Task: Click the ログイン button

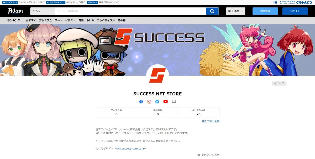Action: click(x=295, y=11)
